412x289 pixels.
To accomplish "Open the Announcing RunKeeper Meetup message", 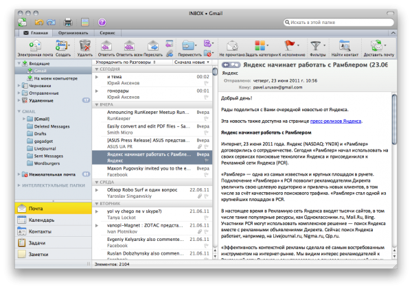I will (x=152, y=115).
